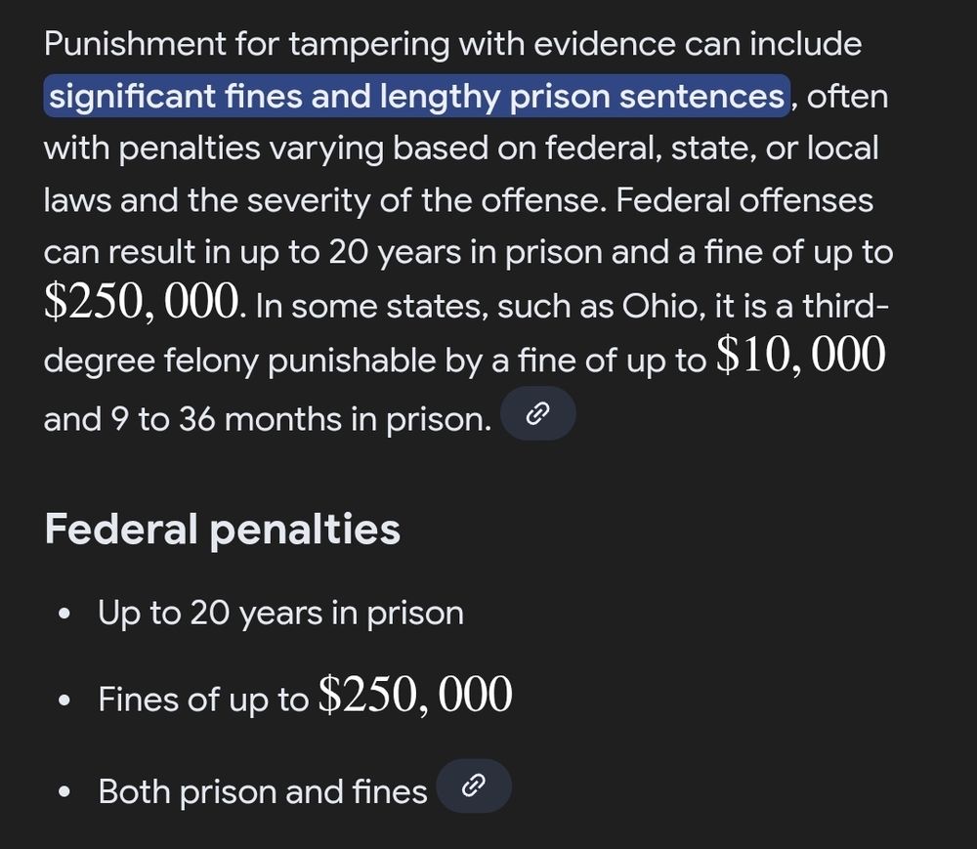The image size is (977, 849).
Task: Open source link beside "Both prison and fines"
Action: tap(474, 786)
